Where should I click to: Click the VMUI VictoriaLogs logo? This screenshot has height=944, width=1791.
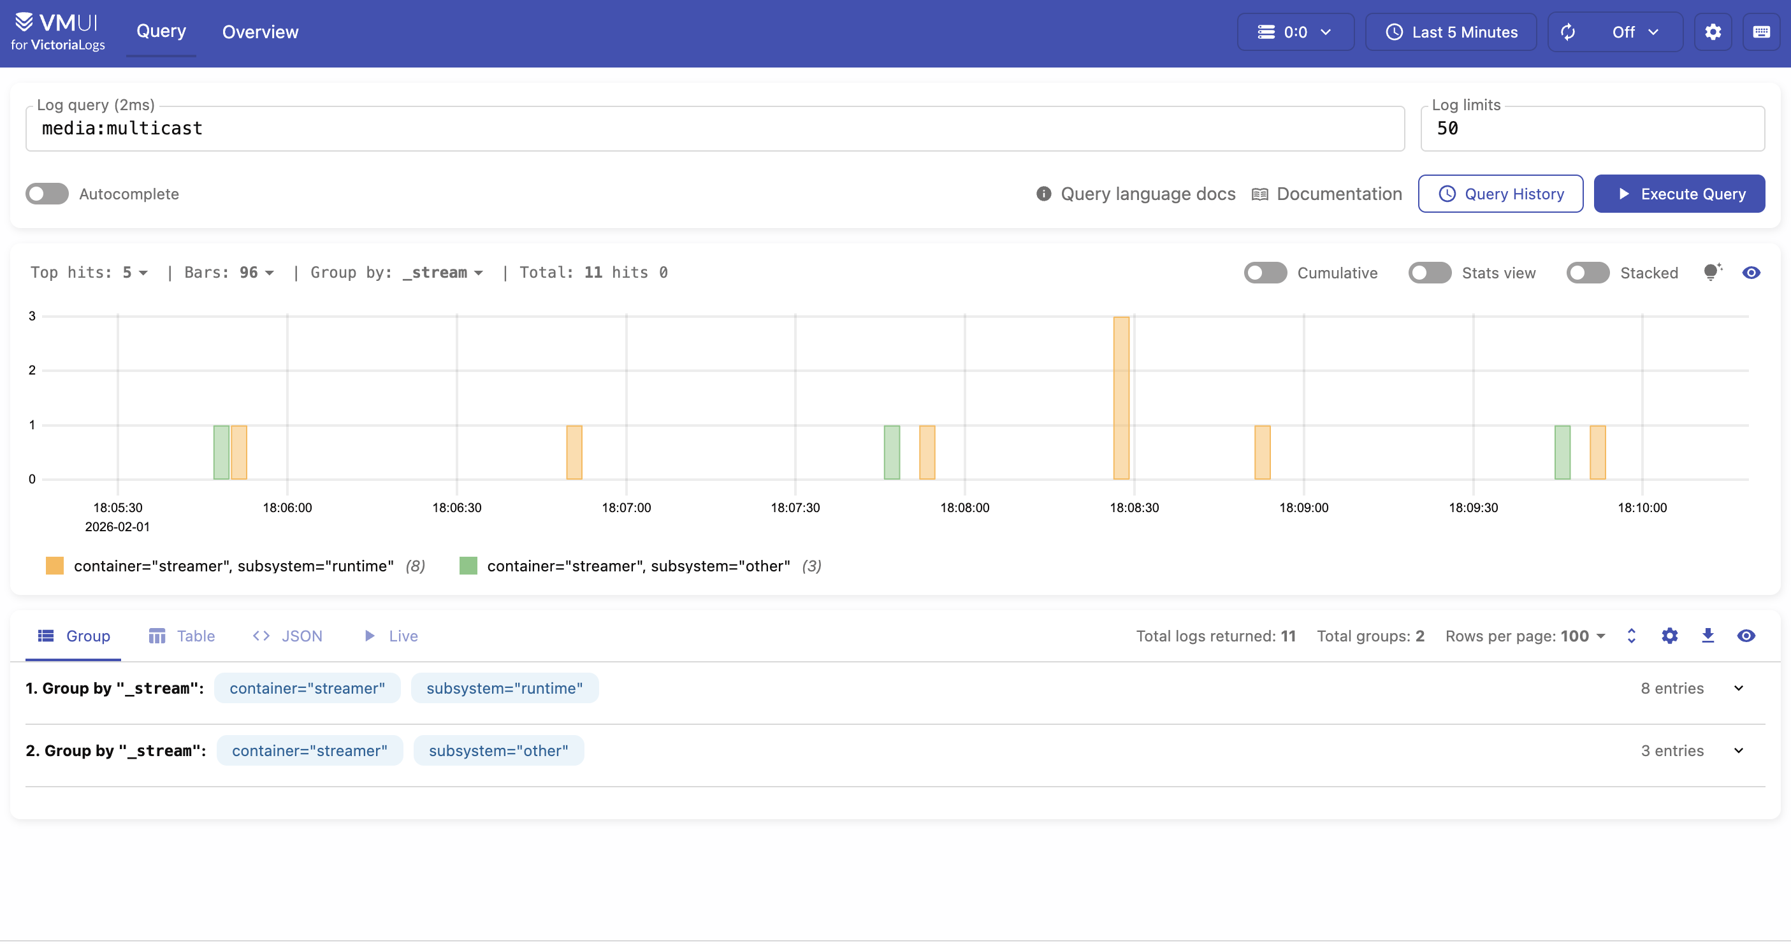tap(58, 32)
